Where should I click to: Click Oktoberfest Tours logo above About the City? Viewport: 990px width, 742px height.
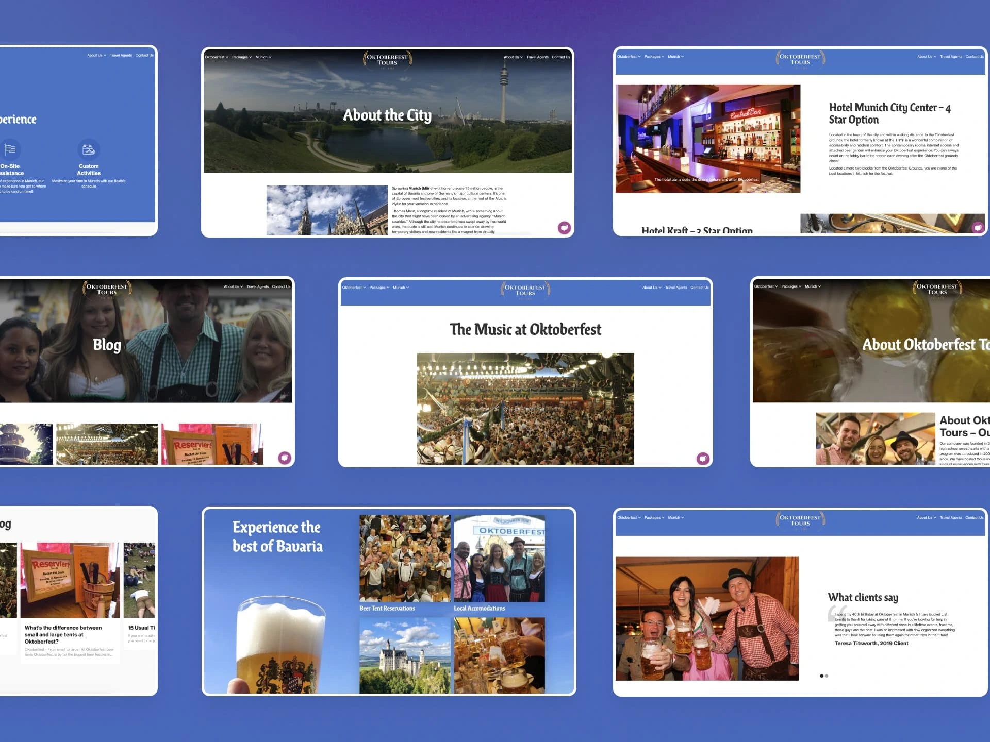click(x=387, y=60)
